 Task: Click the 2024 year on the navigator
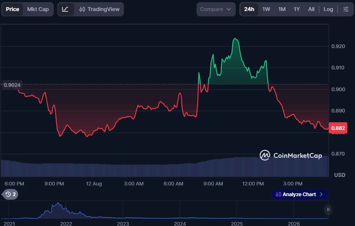click(x=180, y=224)
